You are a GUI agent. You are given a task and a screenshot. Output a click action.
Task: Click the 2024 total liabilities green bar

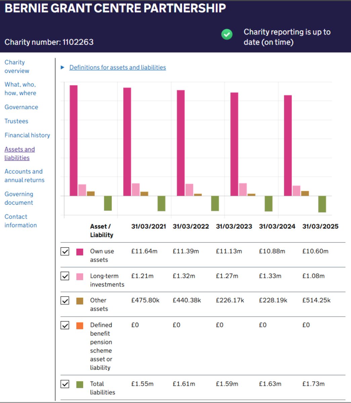(268, 204)
